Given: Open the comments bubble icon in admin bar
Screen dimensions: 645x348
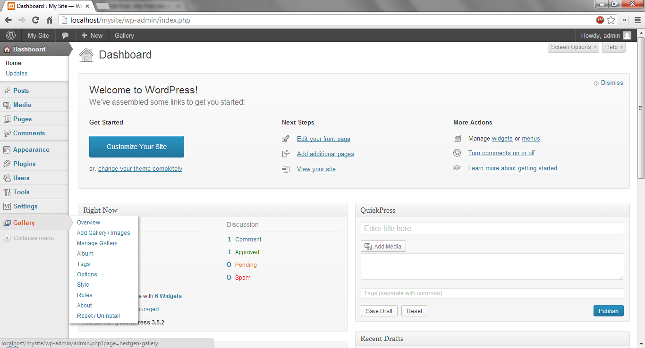Looking at the screenshot, I should coord(65,35).
